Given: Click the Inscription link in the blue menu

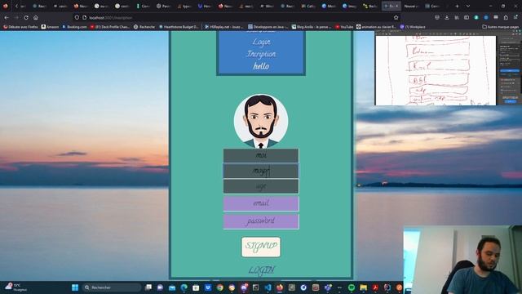Looking at the screenshot, I should (261, 54).
